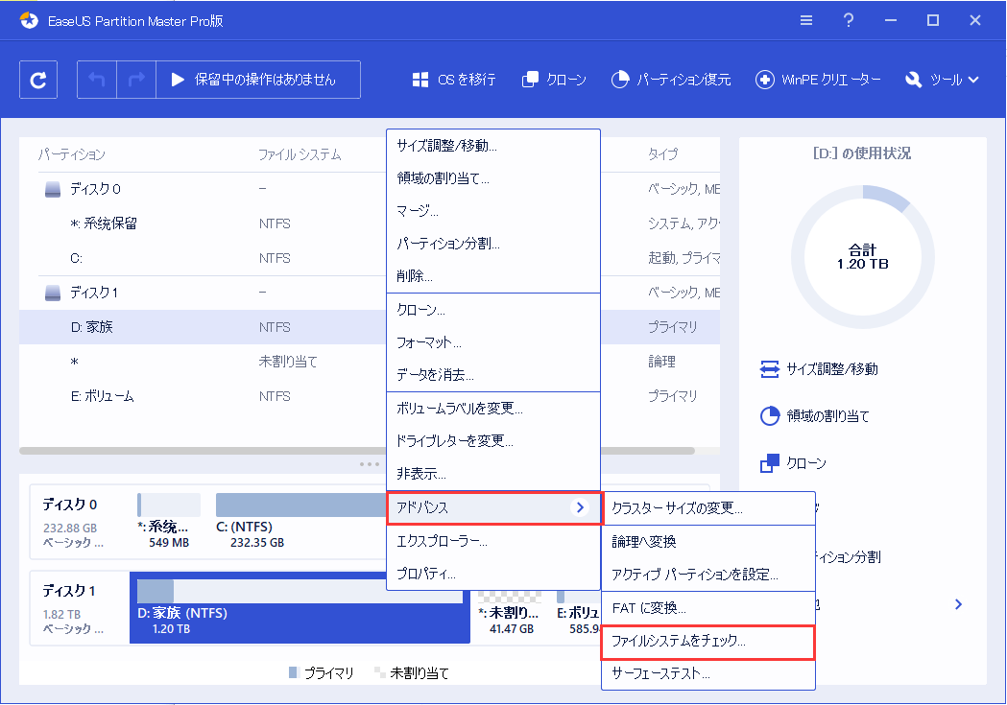Select マージ in the context menu
The image size is (1007, 705).
(493, 211)
